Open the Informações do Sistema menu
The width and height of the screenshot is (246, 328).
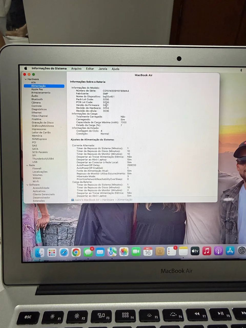[49, 68]
